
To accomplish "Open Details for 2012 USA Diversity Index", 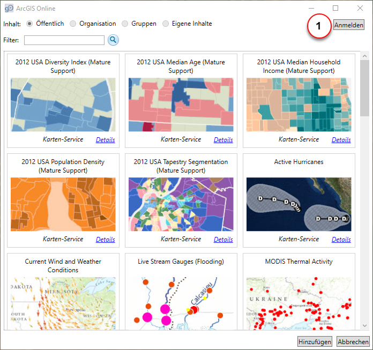I will [106, 140].
